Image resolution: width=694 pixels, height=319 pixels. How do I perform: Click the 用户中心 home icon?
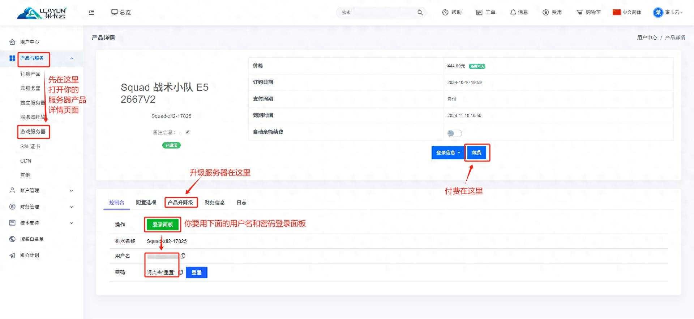click(x=12, y=42)
